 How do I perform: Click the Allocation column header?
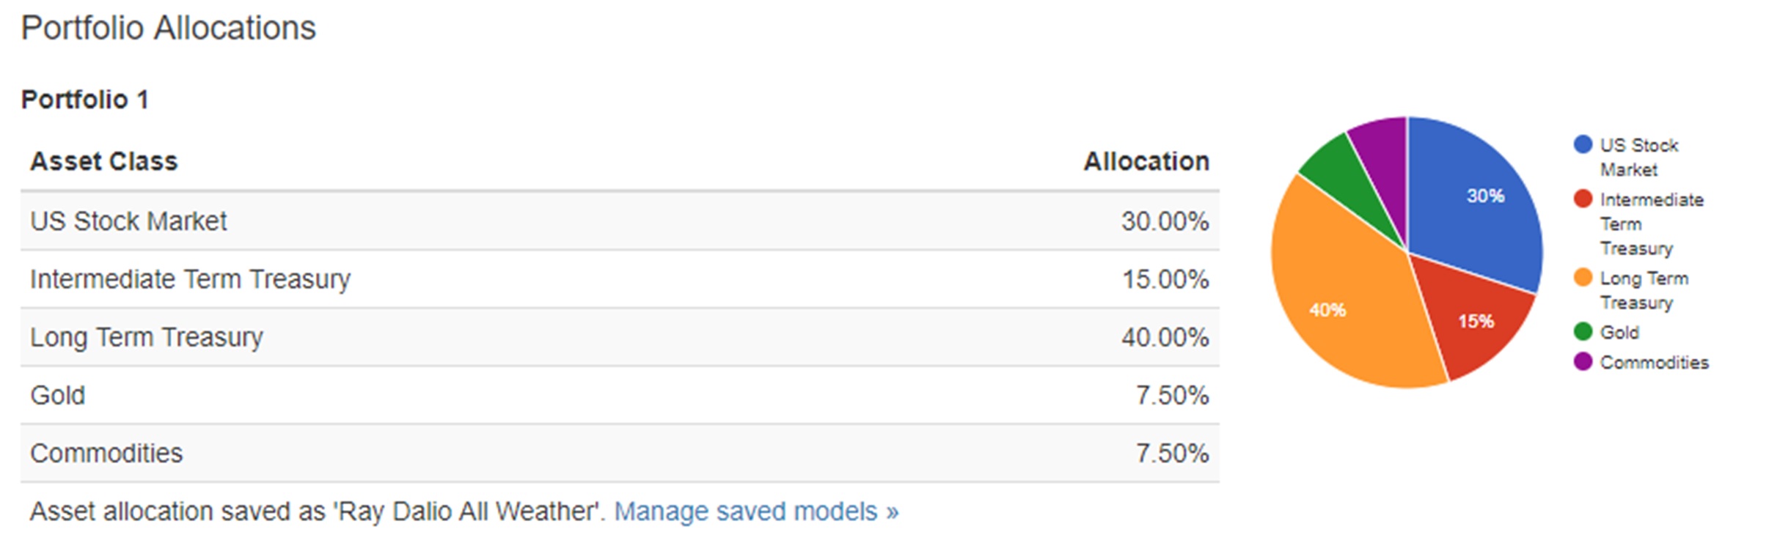pyautogui.click(x=1146, y=161)
